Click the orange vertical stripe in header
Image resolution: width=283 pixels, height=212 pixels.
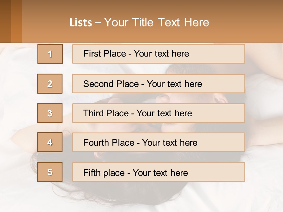coord(17,21)
